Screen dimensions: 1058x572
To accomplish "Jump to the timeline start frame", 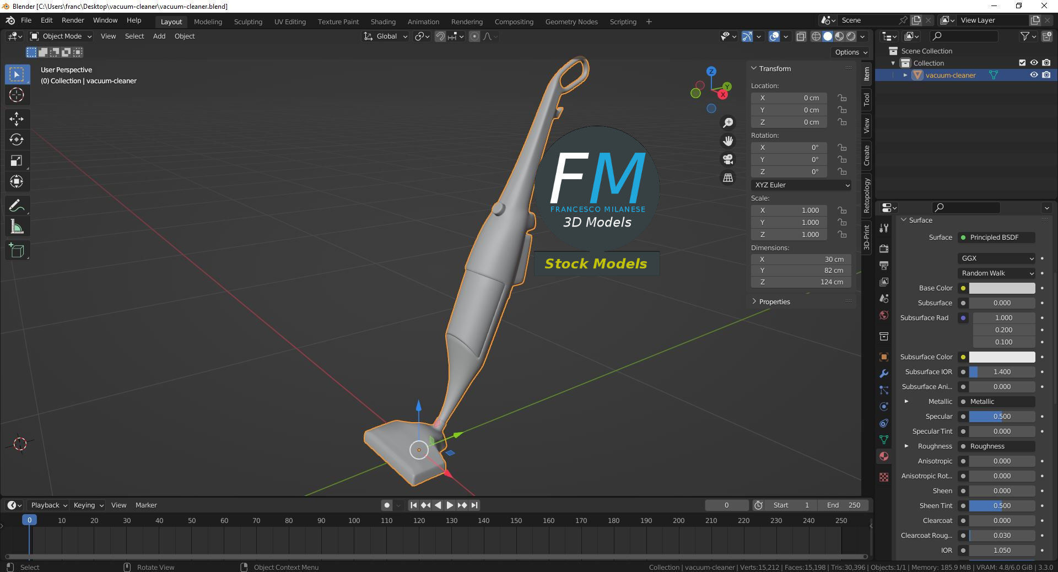I will 413,505.
